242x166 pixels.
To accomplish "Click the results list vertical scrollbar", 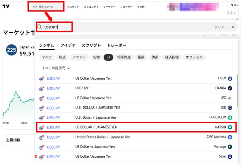I will click(237, 91).
